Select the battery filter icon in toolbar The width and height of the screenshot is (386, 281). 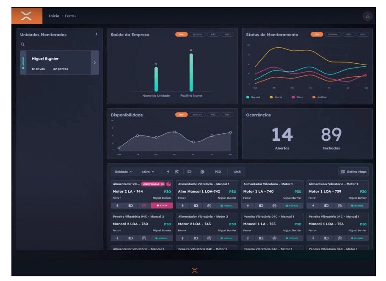pos(190,172)
